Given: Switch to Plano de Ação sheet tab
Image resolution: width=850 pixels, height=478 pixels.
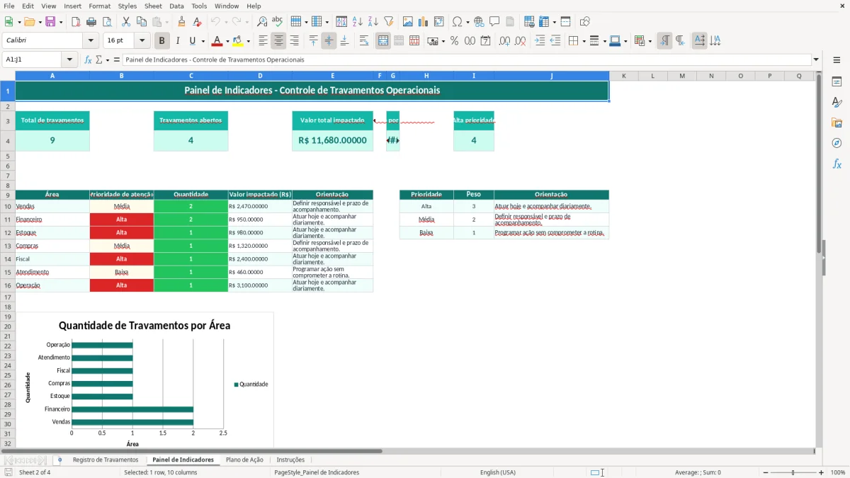Looking at the screenshot, I should tap(244, 460).
